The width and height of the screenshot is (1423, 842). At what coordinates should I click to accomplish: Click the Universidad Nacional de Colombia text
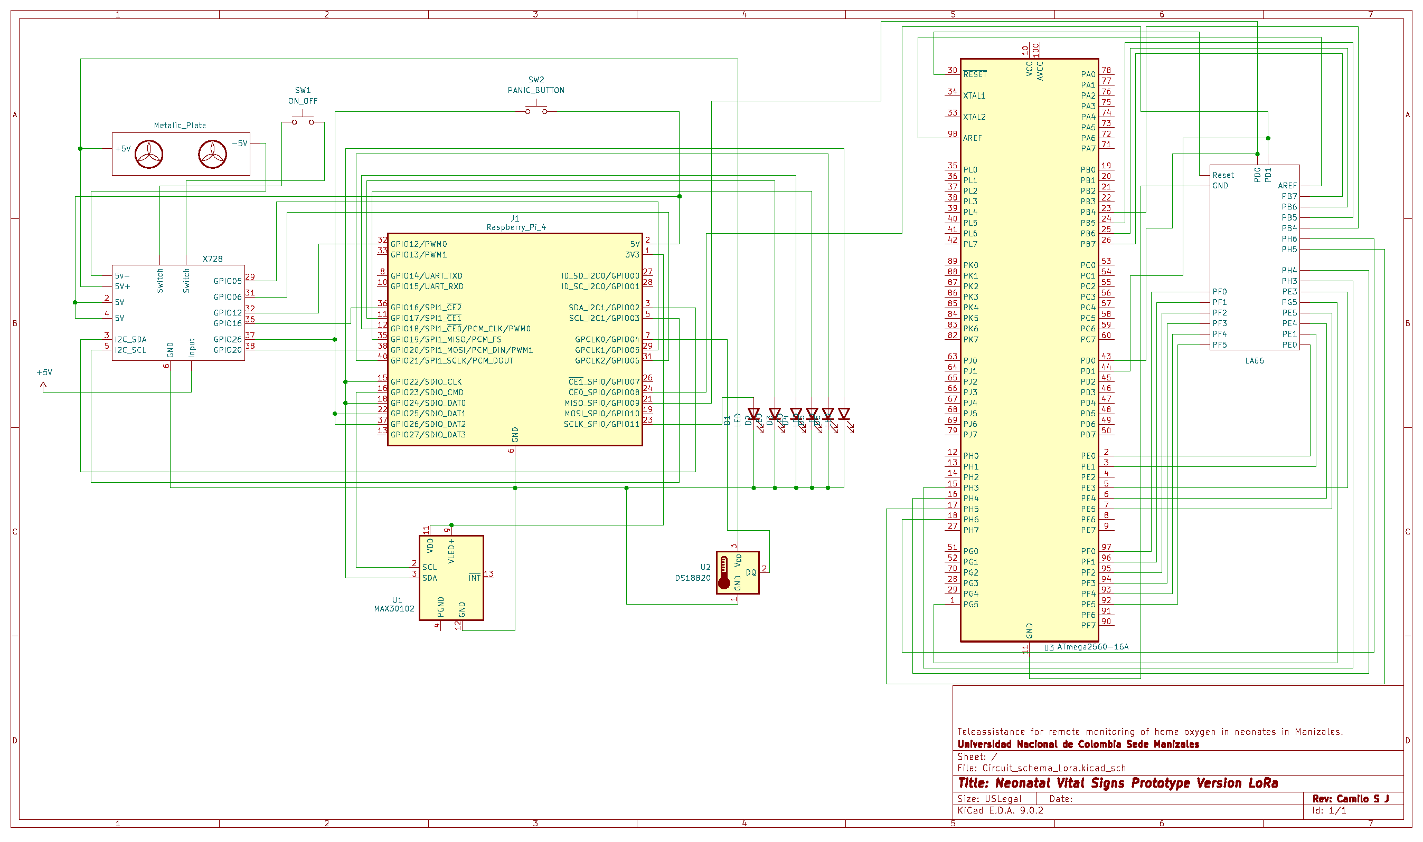(x=1078, y=744)
